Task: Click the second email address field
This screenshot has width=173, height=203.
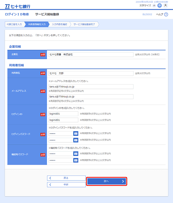Action: 91,96
